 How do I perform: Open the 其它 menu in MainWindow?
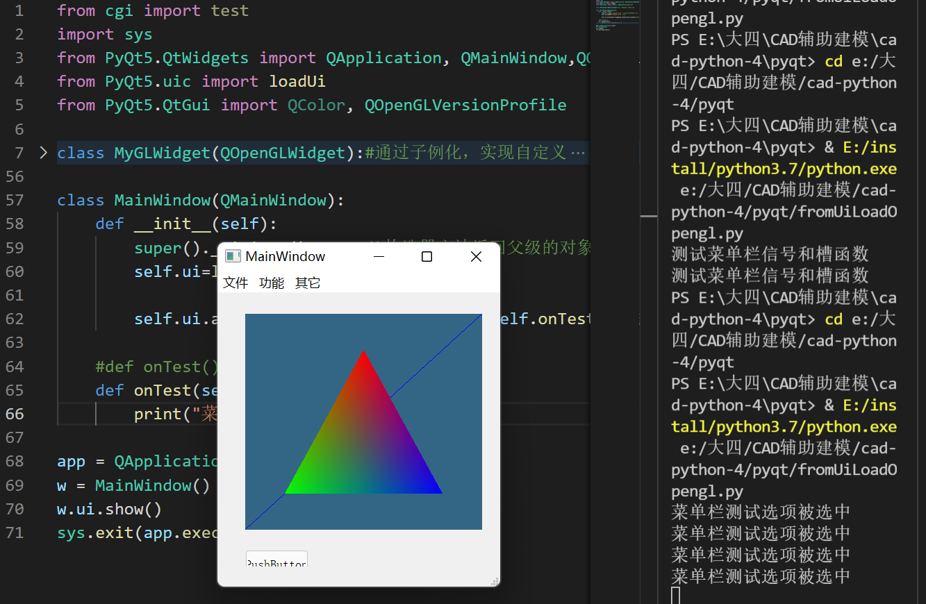[x=308, y=283]
